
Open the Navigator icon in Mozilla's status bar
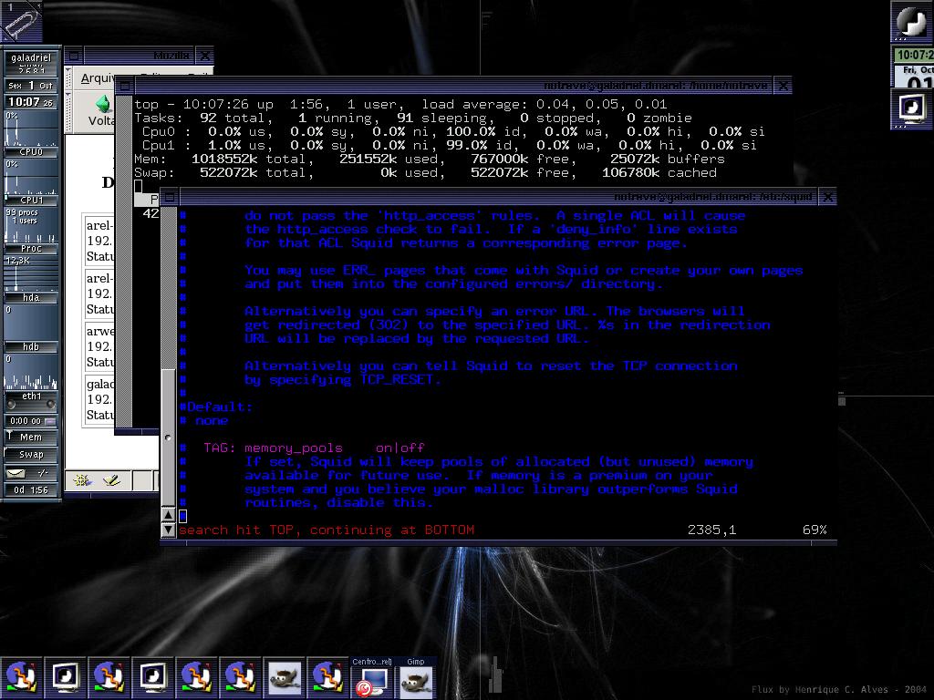82,479
